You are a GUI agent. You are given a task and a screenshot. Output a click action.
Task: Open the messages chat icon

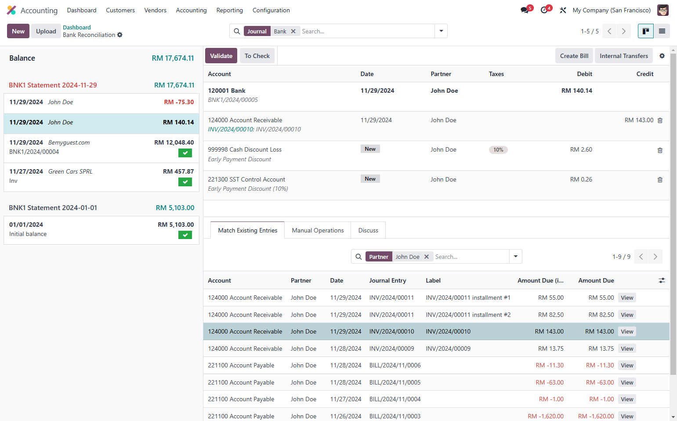[x=525, y=10]
